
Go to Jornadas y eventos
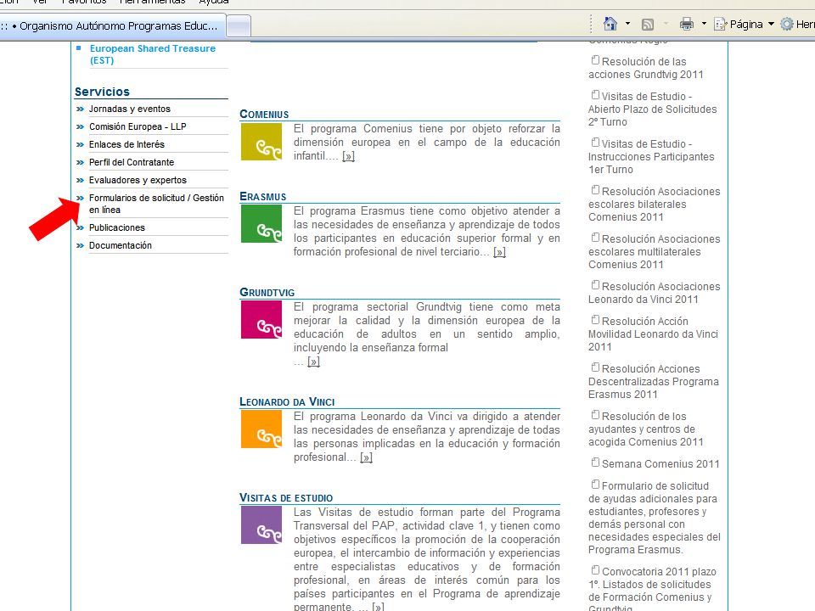pyautogui.click(x=129, y=109)
